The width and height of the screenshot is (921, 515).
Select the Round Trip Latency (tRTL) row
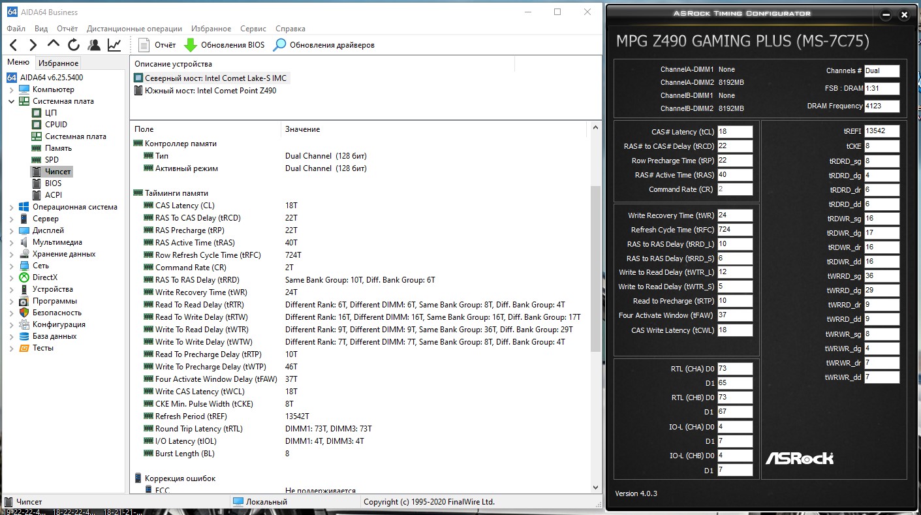point(360,429)
